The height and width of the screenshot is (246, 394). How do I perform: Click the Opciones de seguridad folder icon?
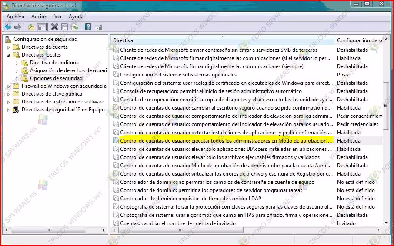click(24, 78)
